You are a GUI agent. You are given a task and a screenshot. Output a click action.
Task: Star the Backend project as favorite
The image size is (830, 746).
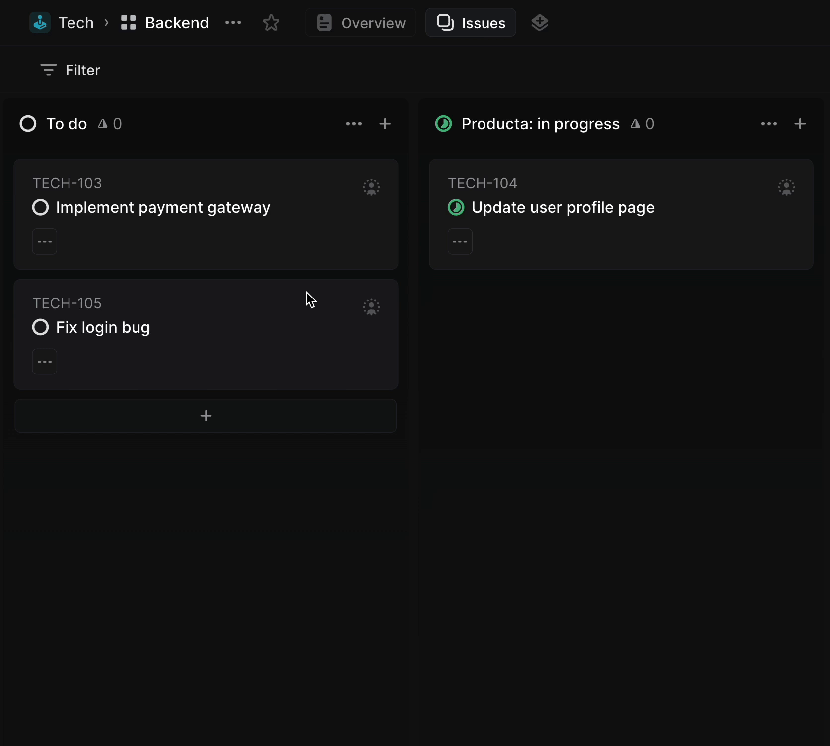(x=271, y=23)
